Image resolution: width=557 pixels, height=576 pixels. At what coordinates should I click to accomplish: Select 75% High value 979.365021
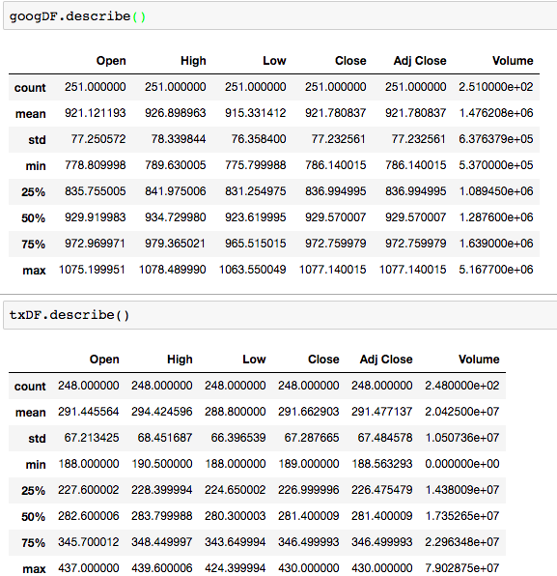(x=176, y=244)
